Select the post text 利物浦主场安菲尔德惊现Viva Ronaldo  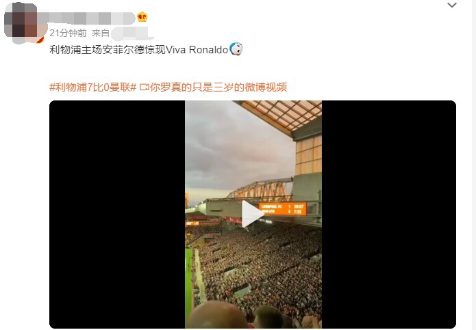(138, 49)
